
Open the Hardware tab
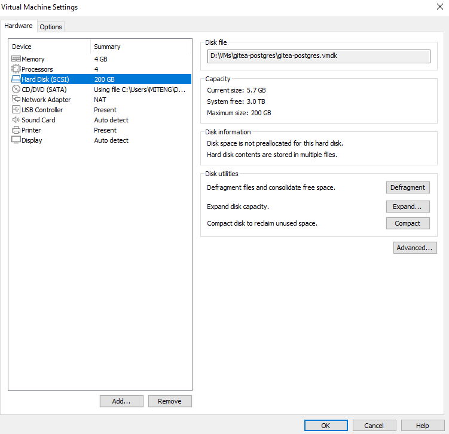pyautogui.click(x=19, y=26)
